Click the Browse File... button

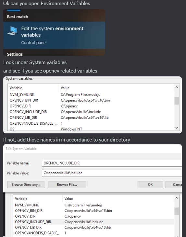(67, 185)
